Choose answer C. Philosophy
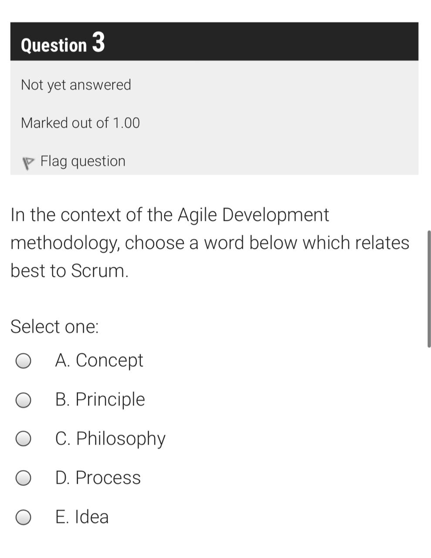Screen dimensions: 431x558 pyautogui.click(x=110, y=439)
